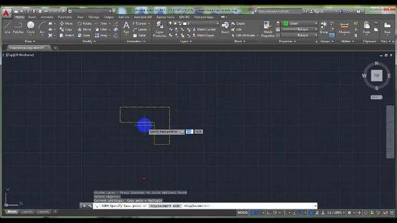Click the Mirror tool
Image resolution: width=397 pixels, height=223 pixels.
click(x=84, y=30)
